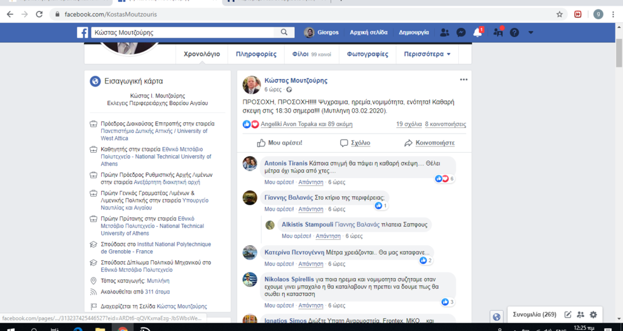
Task: Click the Facebook search input field
Action: click(x=183, y=32)
